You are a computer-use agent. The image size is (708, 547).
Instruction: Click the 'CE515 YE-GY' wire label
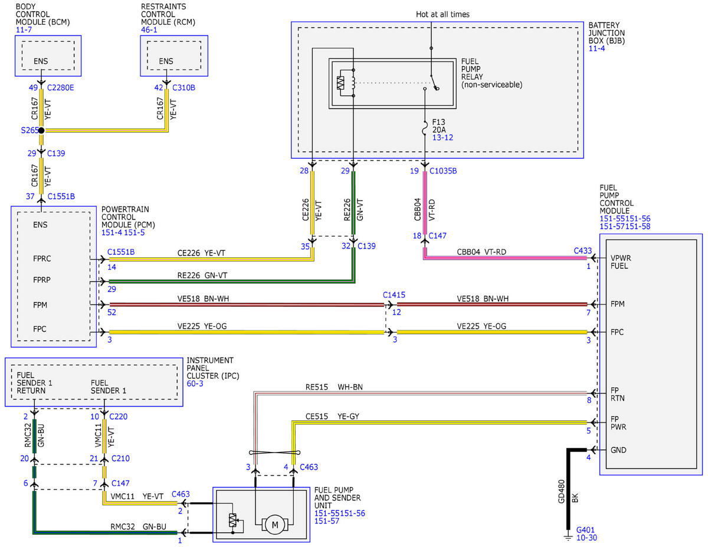click(332, 416)
